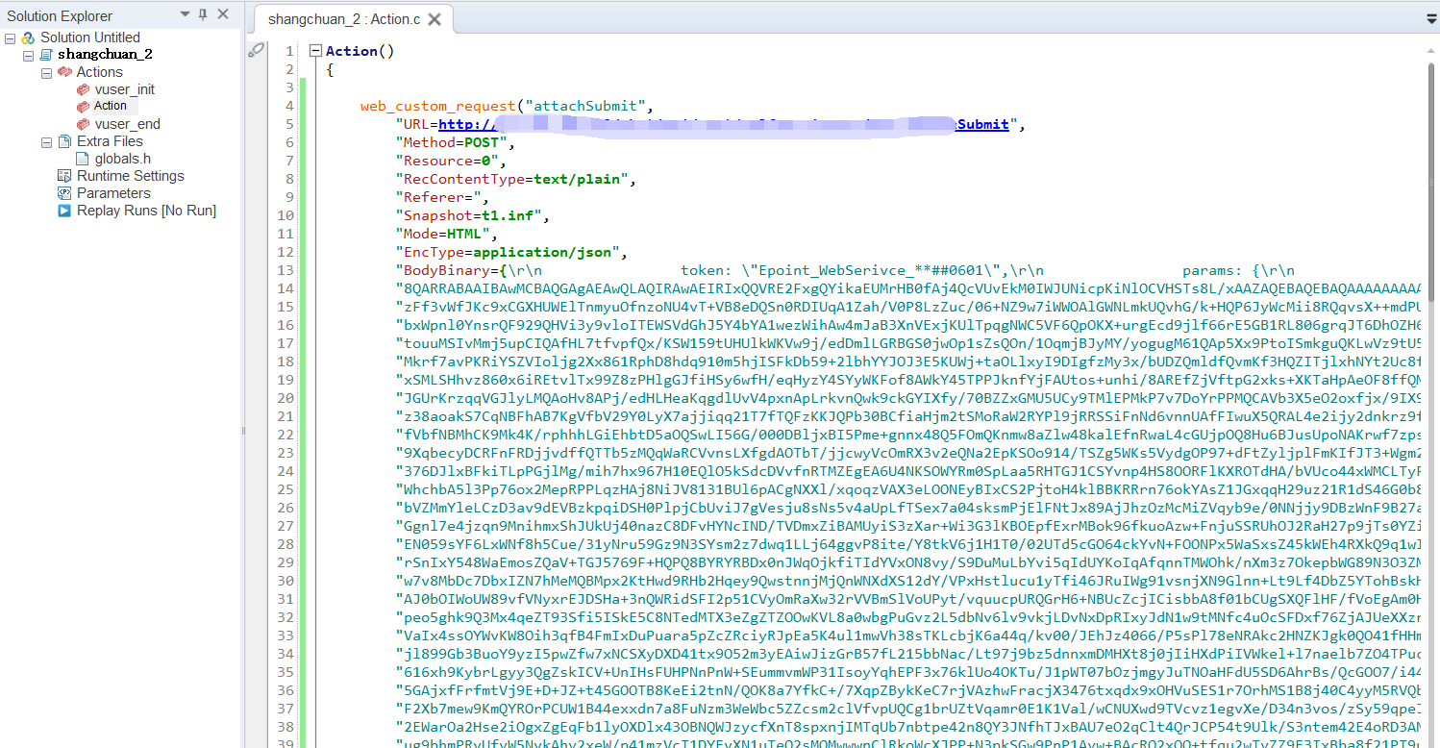Click the "Method=POST" line
The width and height of the screenshot is (1440, 748).
tap(456, 142)
